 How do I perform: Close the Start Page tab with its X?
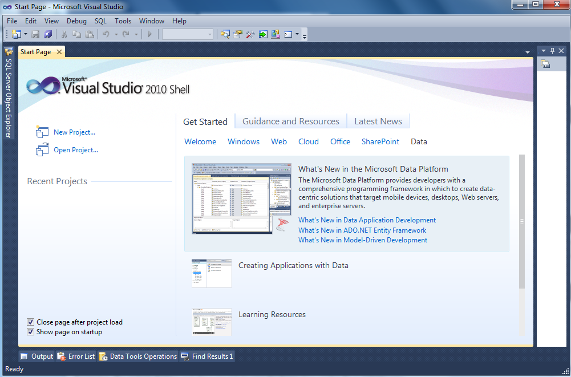click(x=59, y=52)
